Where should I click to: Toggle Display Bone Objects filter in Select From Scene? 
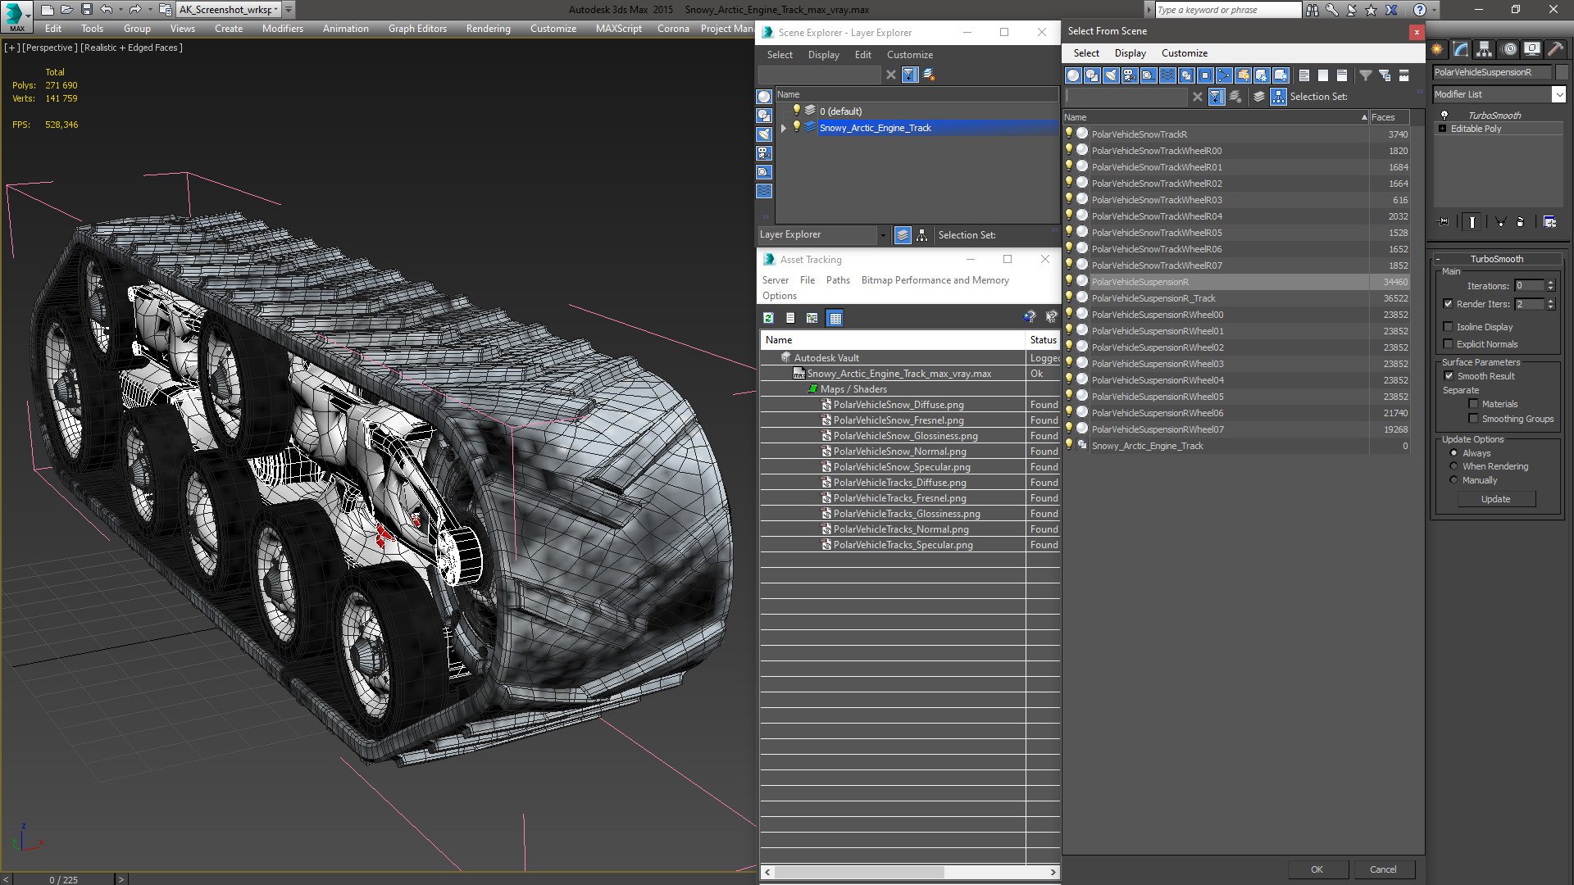tap(1224, 75)
